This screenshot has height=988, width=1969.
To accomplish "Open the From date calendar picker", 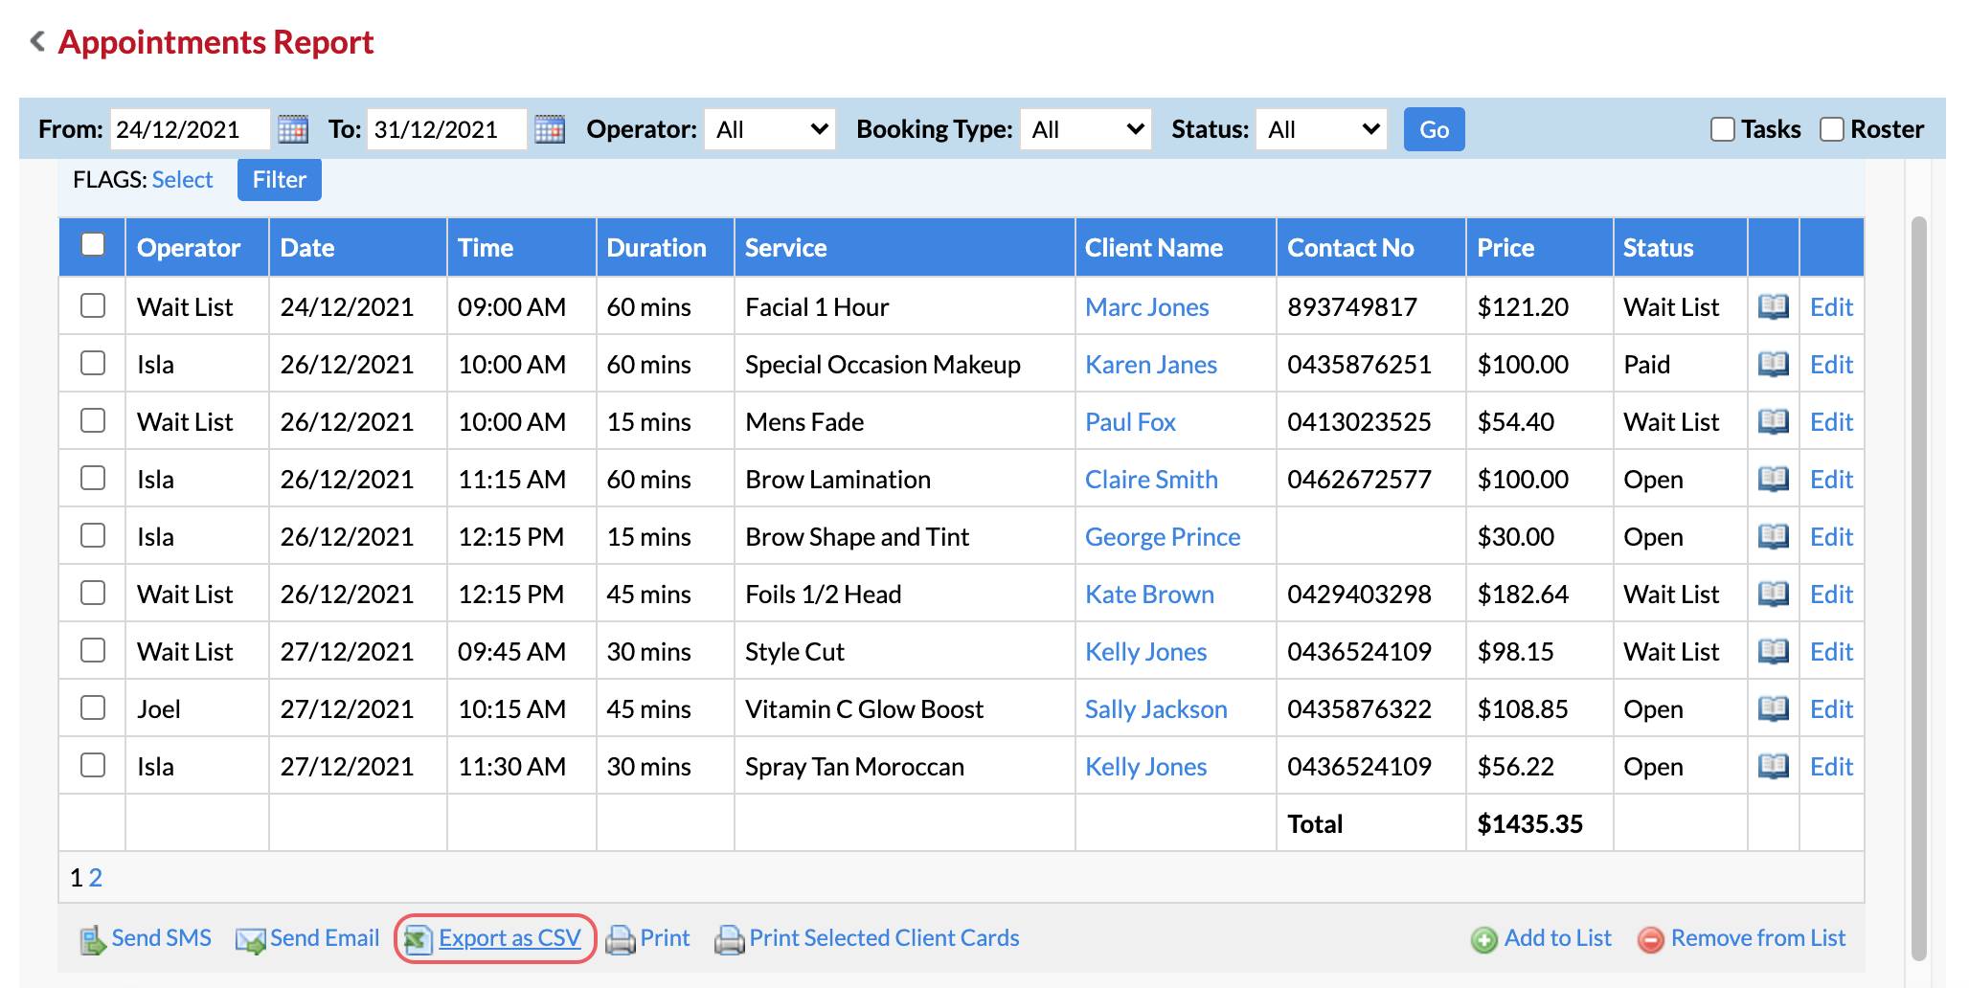I will pos(293,129).
